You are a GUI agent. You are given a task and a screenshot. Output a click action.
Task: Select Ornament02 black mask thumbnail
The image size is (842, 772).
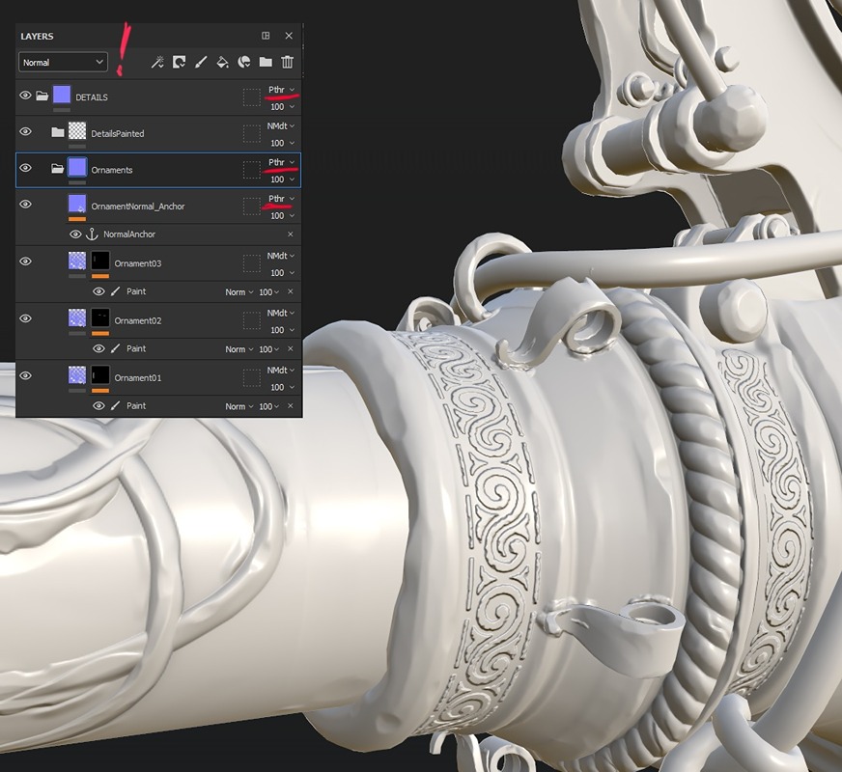tap(100, 317)
